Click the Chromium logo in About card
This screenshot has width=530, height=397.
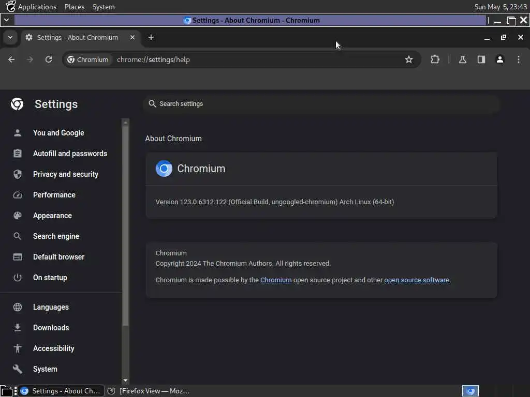tap(164, 169)
